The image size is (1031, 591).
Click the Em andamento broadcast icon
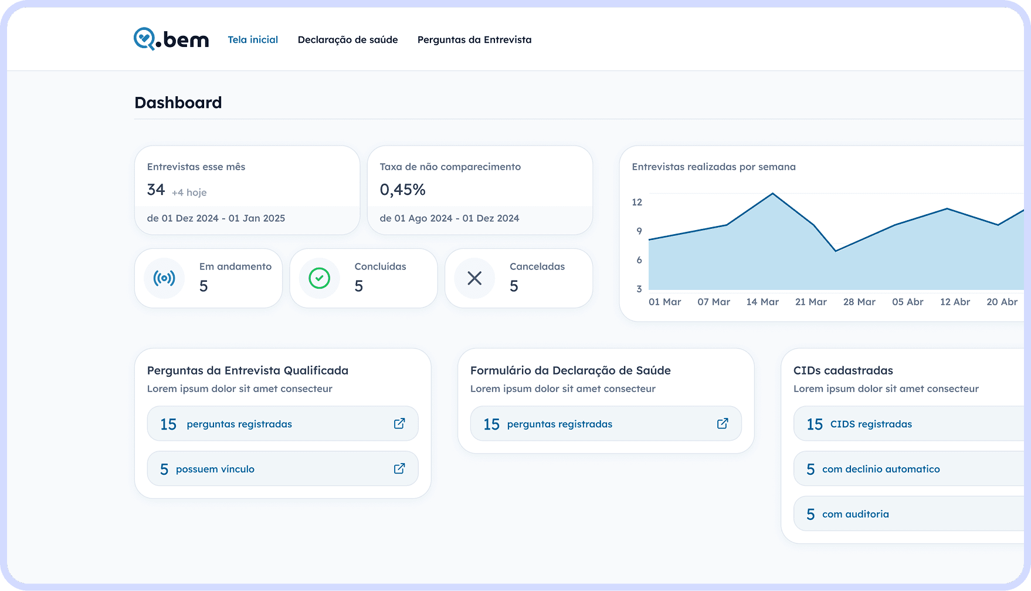164,278
